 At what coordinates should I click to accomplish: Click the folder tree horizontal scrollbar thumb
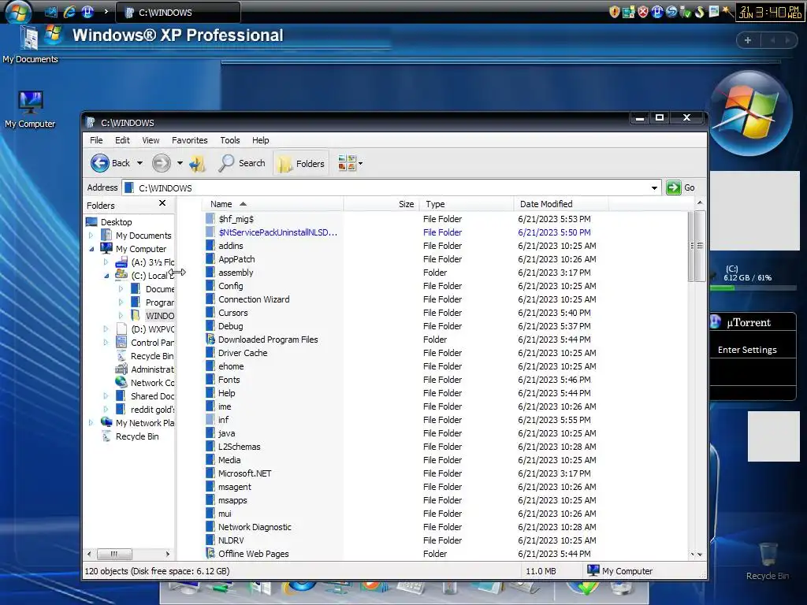click(x=114, y=554)
